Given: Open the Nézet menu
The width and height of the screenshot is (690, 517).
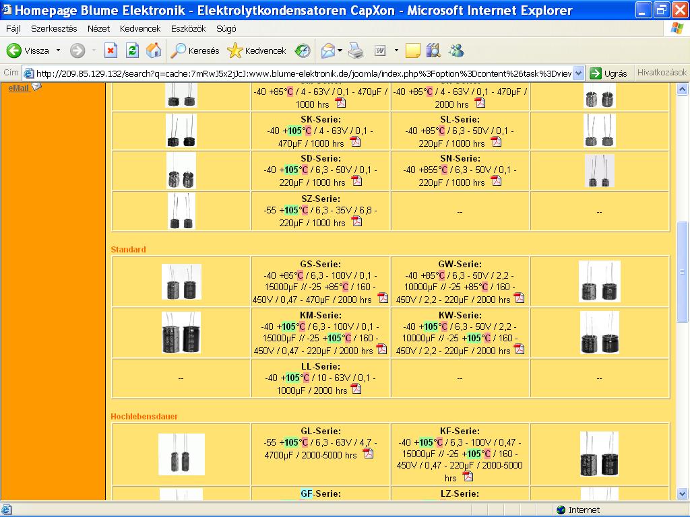Looking at the screenshot, I should pos(98,28).
